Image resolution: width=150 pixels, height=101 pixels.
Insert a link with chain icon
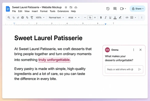click(x=127, y=17)
